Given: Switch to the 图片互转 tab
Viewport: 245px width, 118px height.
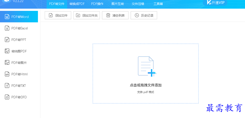Looking at the screenshot, I should [x=117, y=4].
